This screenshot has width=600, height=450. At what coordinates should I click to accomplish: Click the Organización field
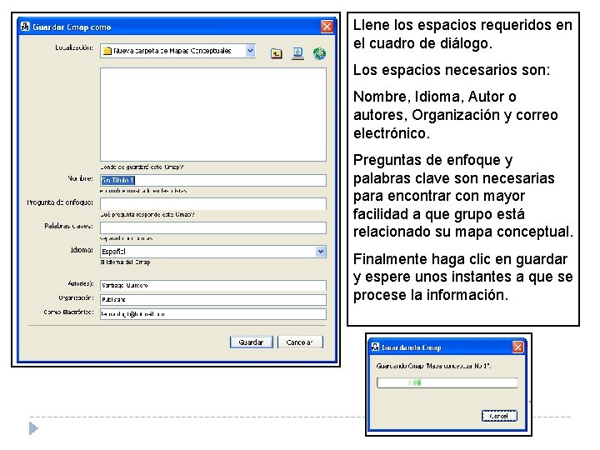213,300
